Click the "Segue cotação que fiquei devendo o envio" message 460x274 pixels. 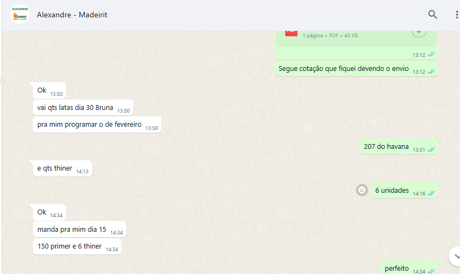pyautogui.click(x=356, y=69)
